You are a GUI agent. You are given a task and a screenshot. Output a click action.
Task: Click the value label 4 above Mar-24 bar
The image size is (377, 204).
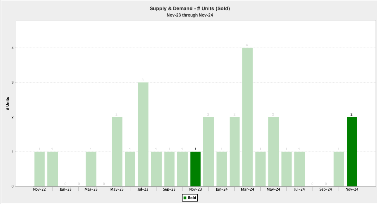click(x=247, y=45)
